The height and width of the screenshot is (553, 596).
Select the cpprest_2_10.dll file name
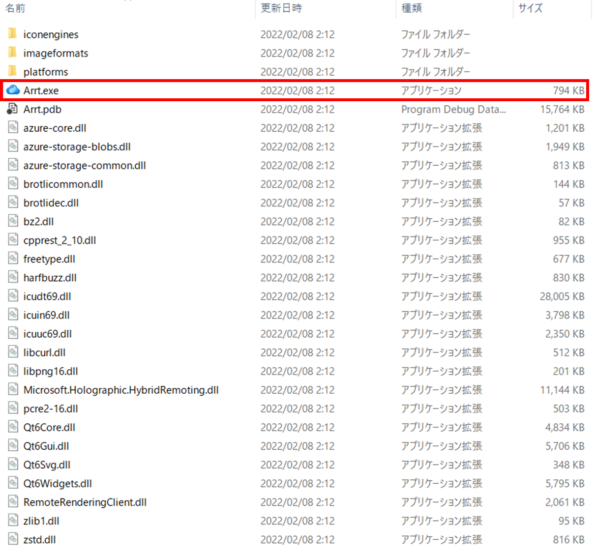click(60, 240)
